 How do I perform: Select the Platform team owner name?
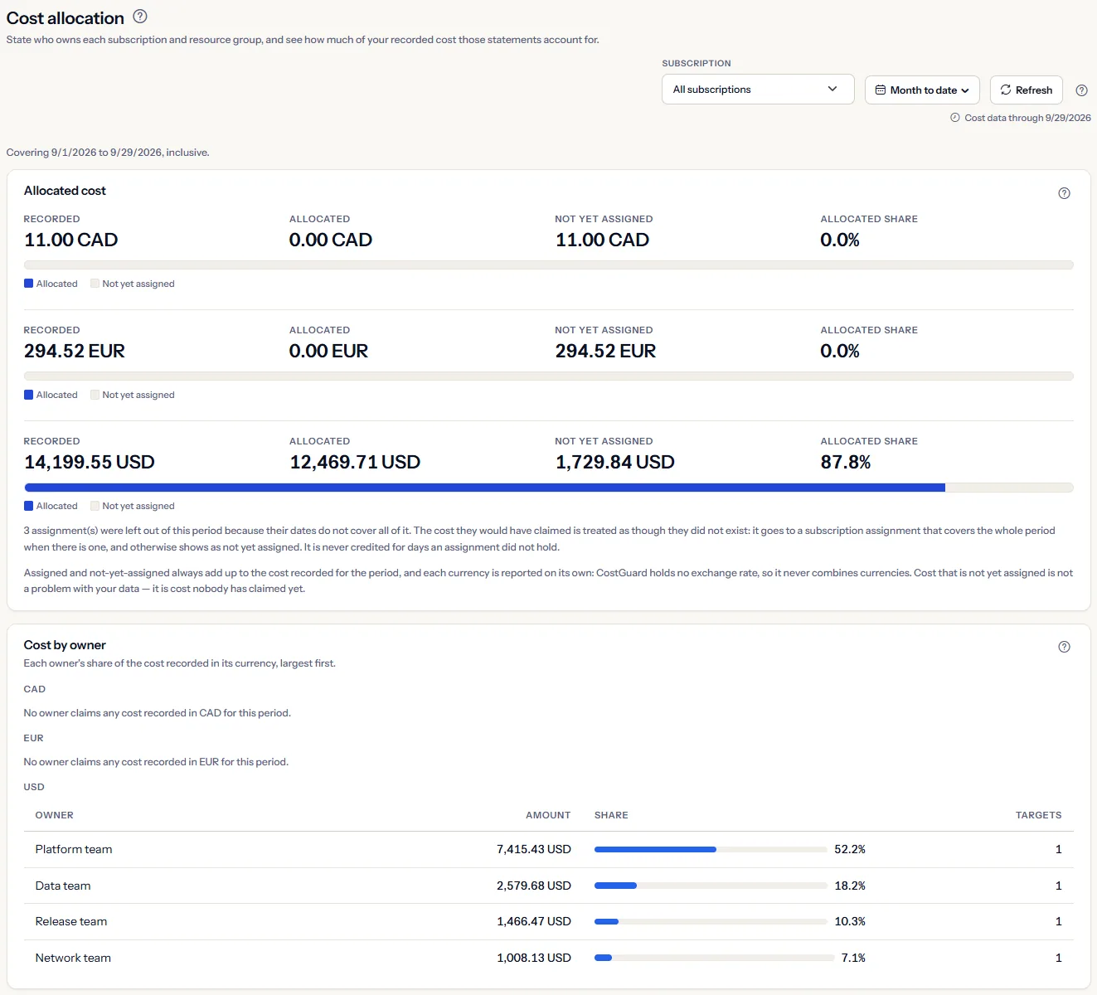pos(74,849)
